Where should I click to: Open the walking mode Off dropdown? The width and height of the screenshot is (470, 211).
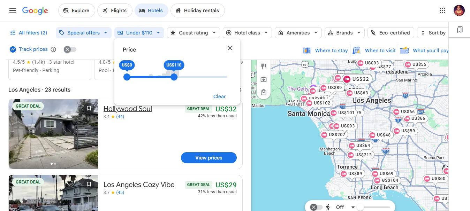[x=345, y=207]
